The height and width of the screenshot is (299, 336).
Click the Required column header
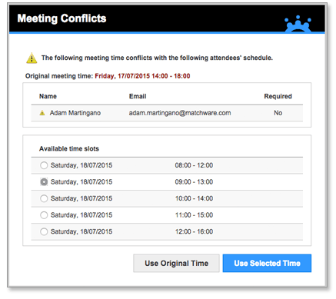click(278, 96)
